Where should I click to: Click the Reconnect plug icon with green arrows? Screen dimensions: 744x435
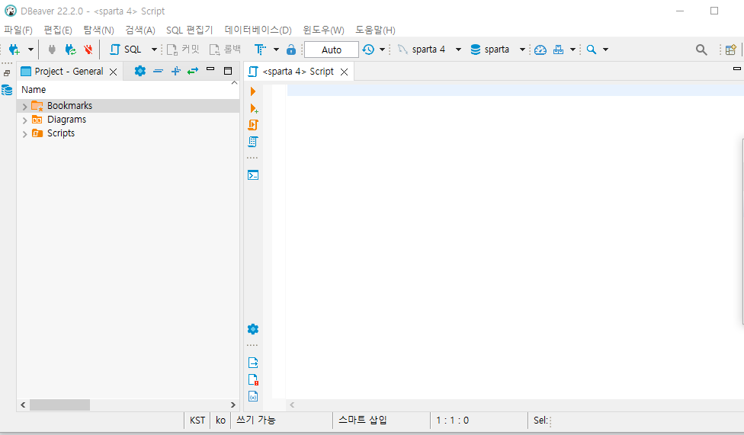(70, 50)
